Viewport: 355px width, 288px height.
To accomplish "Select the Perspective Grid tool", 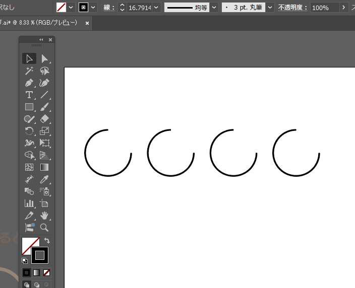I will (x=44, y=155).
